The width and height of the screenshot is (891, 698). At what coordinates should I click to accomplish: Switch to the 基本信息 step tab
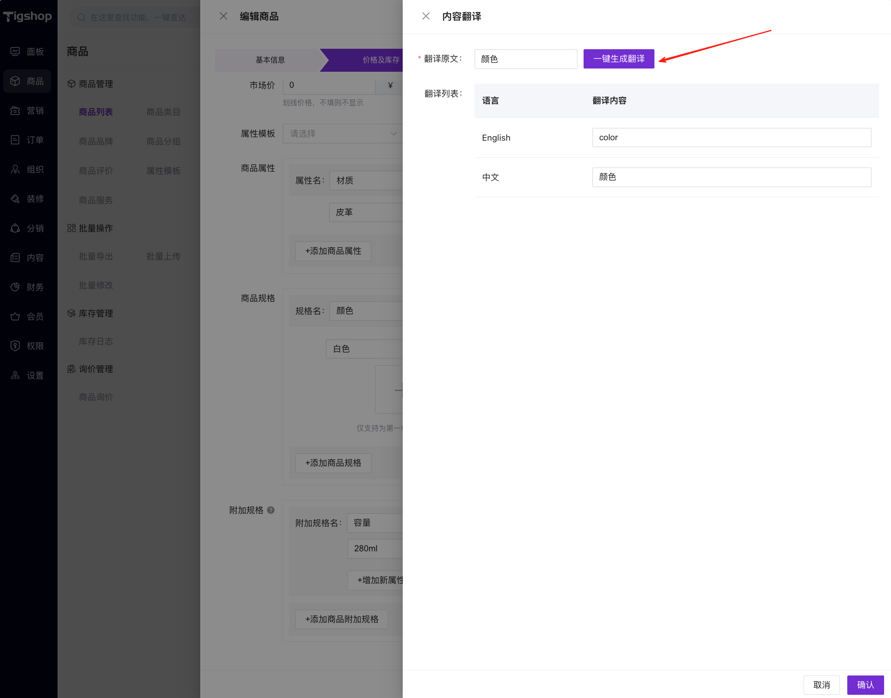pos(270,60)
